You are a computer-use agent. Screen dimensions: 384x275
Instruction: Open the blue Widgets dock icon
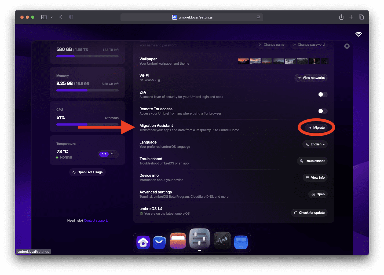tap(241, 242)
